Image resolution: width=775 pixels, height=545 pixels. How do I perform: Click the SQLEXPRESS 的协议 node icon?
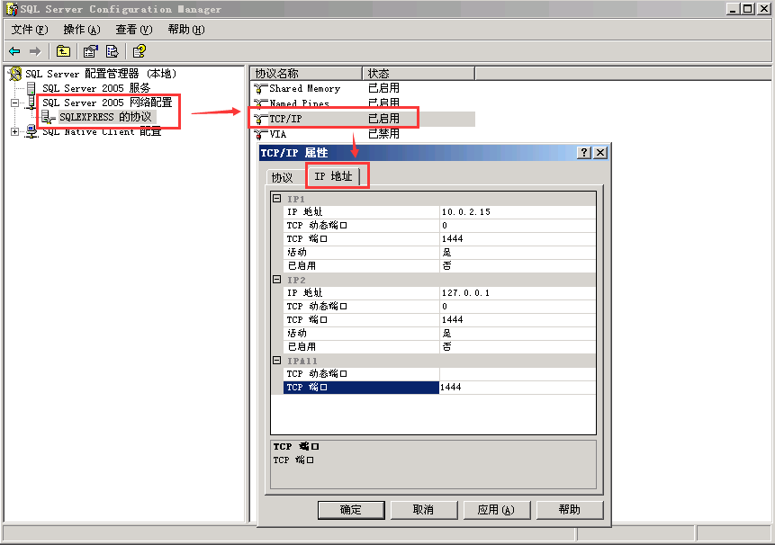click(48, 117)
